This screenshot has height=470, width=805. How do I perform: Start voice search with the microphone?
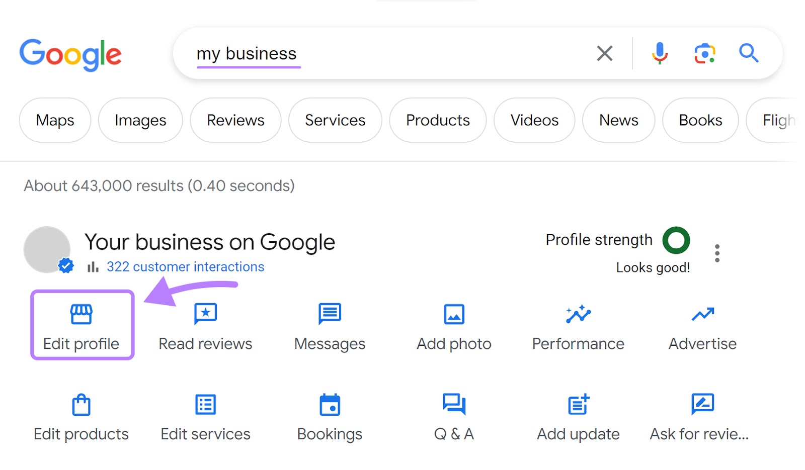659,53
